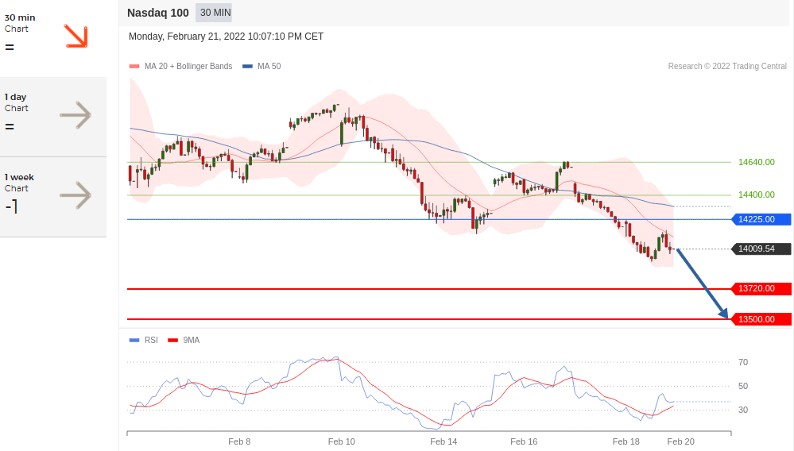Click the '-1' value under 1 week Chart
The height and width of the screenshot is (451, 794).
click(x=12, y=206)
